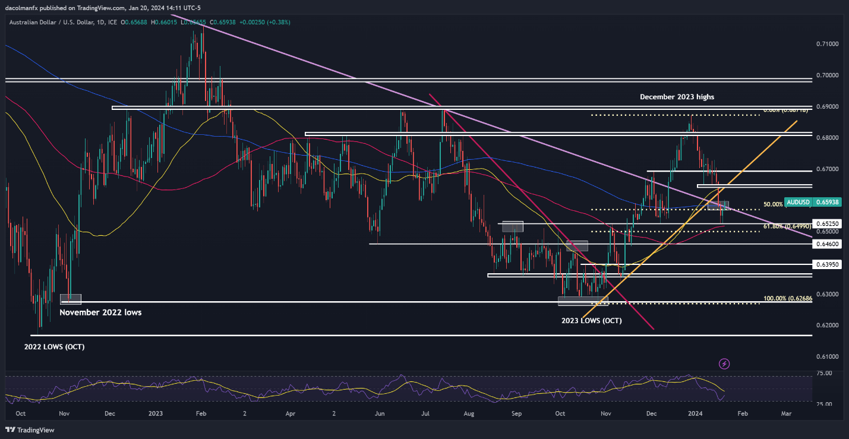Click the November 2022 lows annotation
Viewport: 849px width, 439px height.
(100, 312)
